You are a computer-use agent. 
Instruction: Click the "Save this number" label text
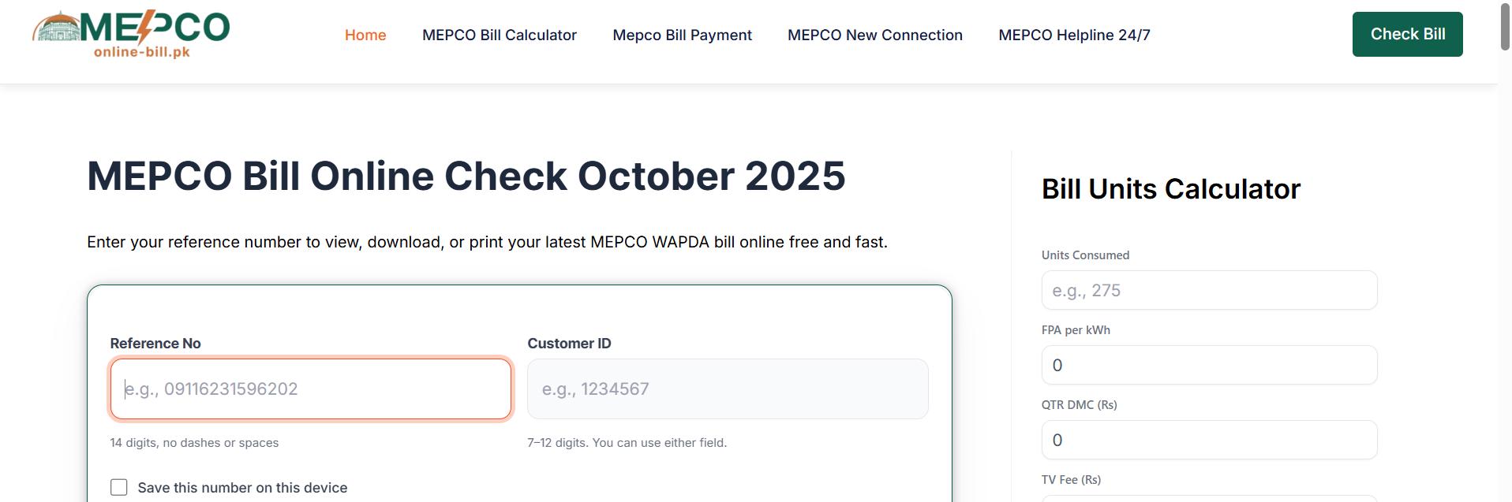coord(242,488)
